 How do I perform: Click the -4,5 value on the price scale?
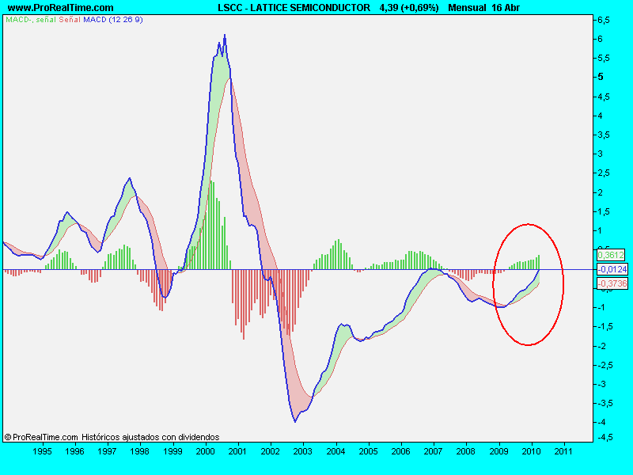[x=605, y=437]
